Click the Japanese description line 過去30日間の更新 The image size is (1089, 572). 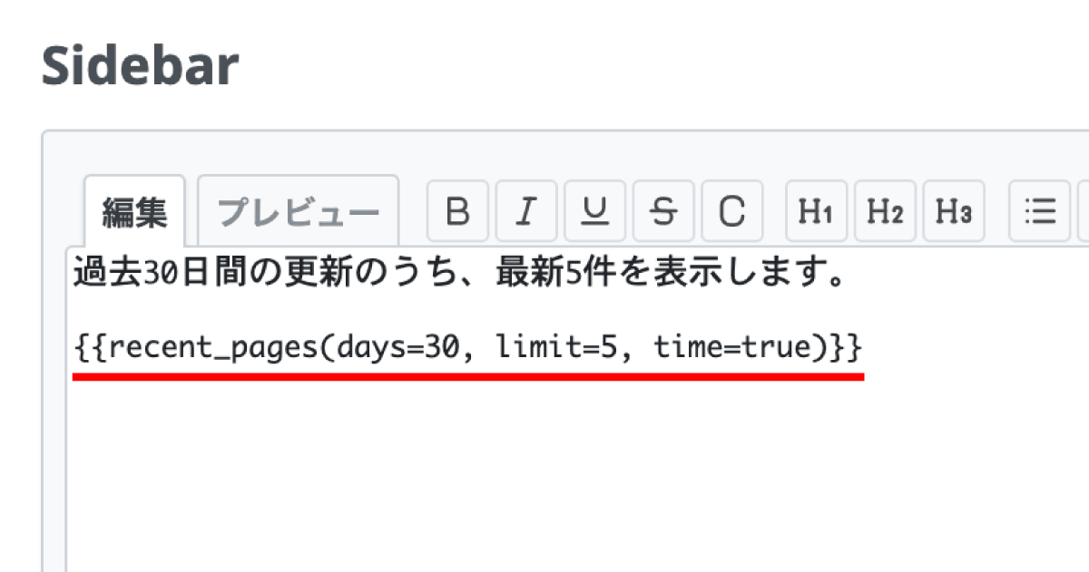pos(163,273)
